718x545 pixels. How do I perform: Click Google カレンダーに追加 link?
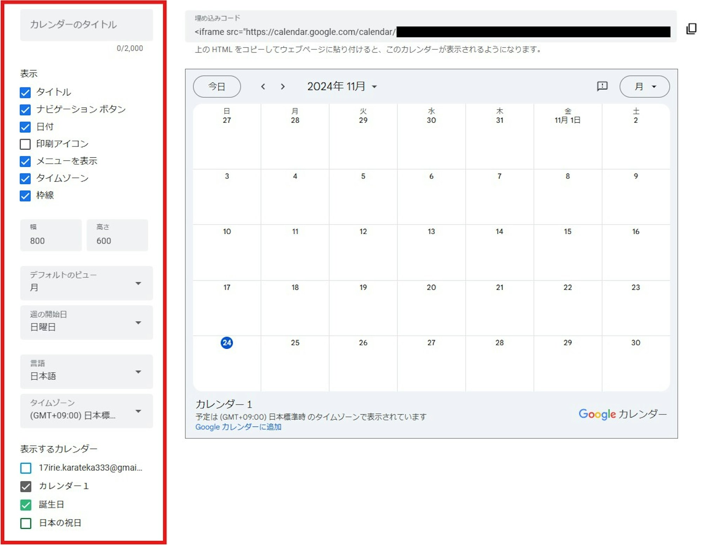(238, 427)
